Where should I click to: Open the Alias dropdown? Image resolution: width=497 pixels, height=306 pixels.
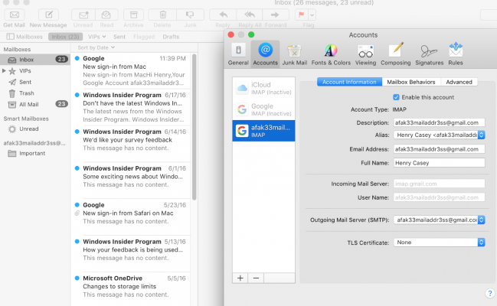click(440, 135)
